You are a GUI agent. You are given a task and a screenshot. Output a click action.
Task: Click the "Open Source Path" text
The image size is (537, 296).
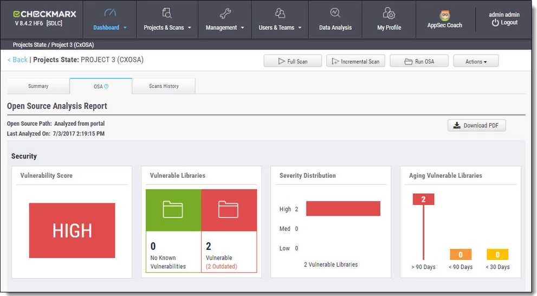point(56,124)
